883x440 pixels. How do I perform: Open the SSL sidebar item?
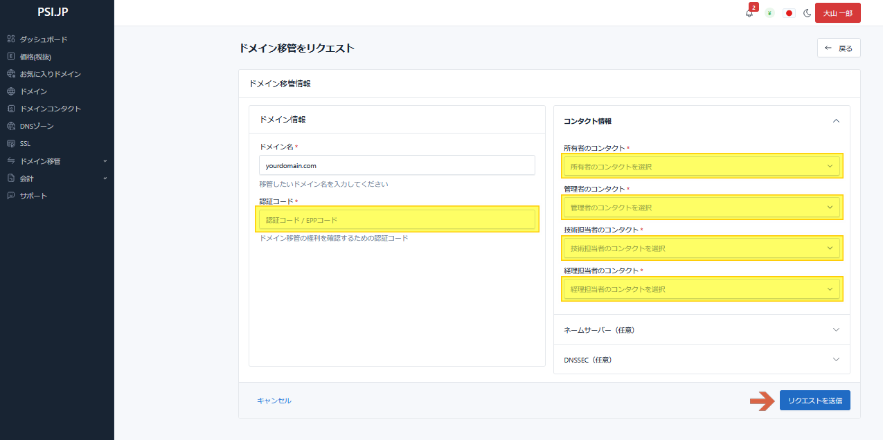coord(25,144)
